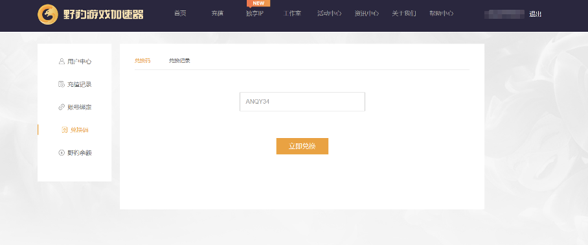
Task: Visit the 资讯中心 page
Action: (x=367, y=14)
